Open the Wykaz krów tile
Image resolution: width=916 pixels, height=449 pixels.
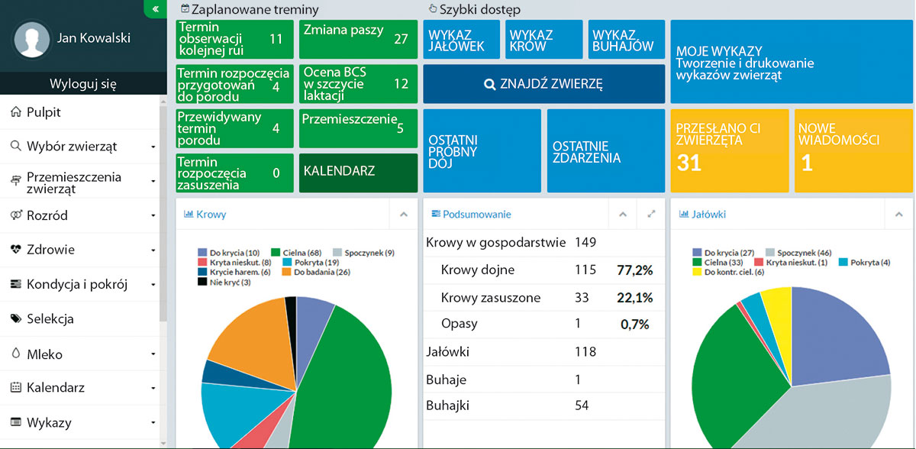(543, 39)
